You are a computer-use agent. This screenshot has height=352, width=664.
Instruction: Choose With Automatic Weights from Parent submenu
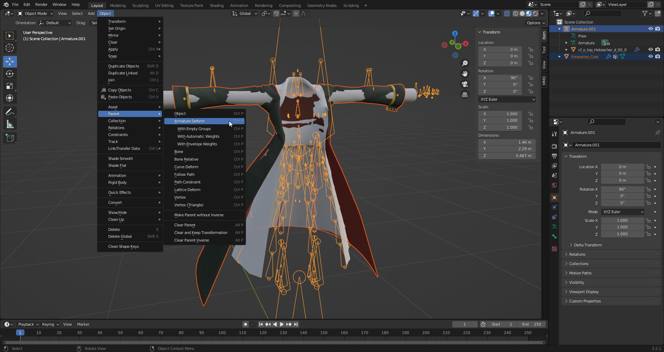click(x=198, y=136)
